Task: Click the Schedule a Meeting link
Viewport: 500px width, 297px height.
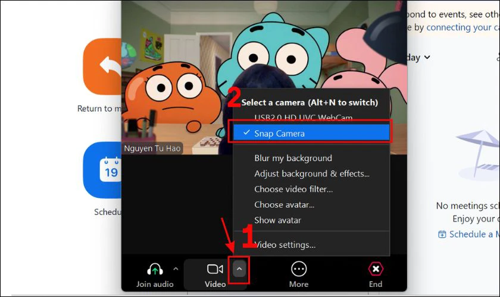Action: pos(469,234)
